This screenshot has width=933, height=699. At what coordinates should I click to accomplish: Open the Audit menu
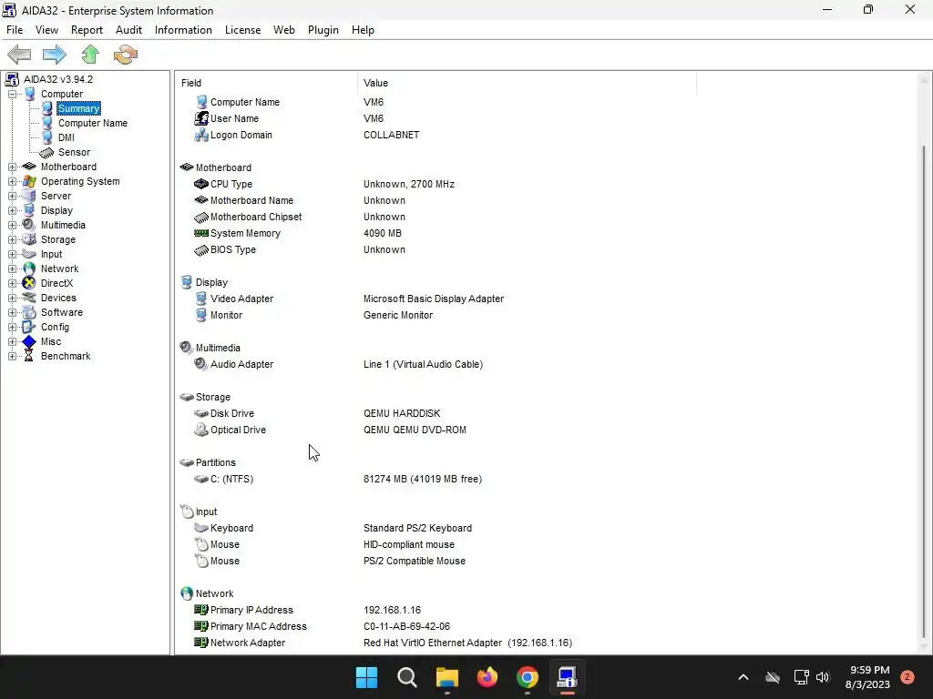pos(128,30)
